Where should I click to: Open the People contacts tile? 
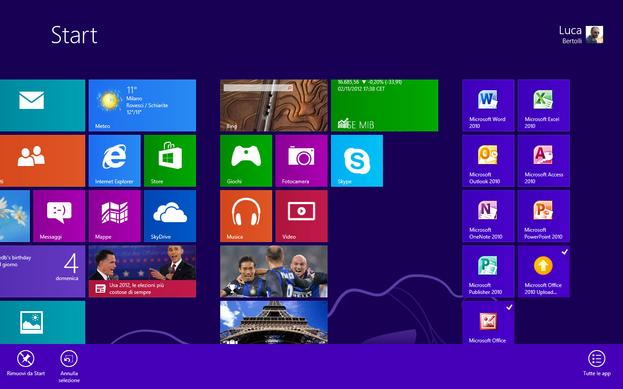tap(42, 161)
